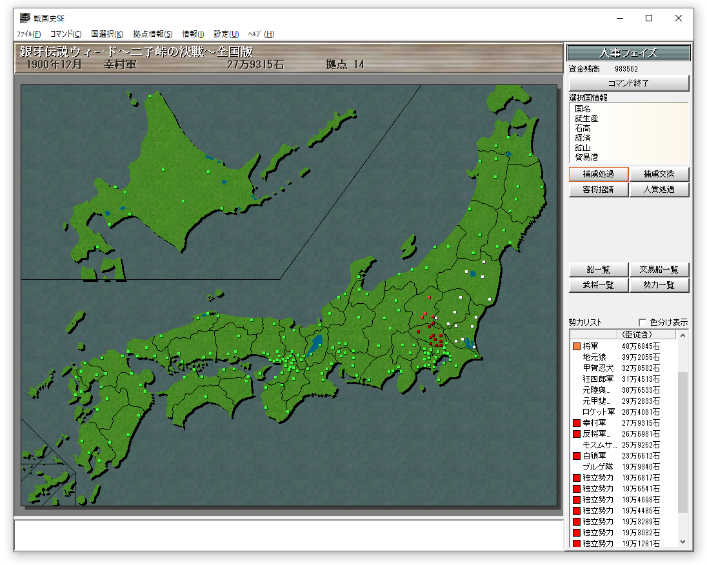707x565 pixels.
Task: Enable the 色分け表示 checkbox
Action: pyautogui.click(x=642, y=322)
